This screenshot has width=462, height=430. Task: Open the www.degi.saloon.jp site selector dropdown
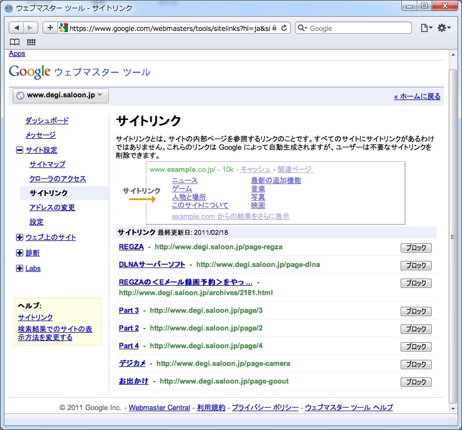click(61, 96)
